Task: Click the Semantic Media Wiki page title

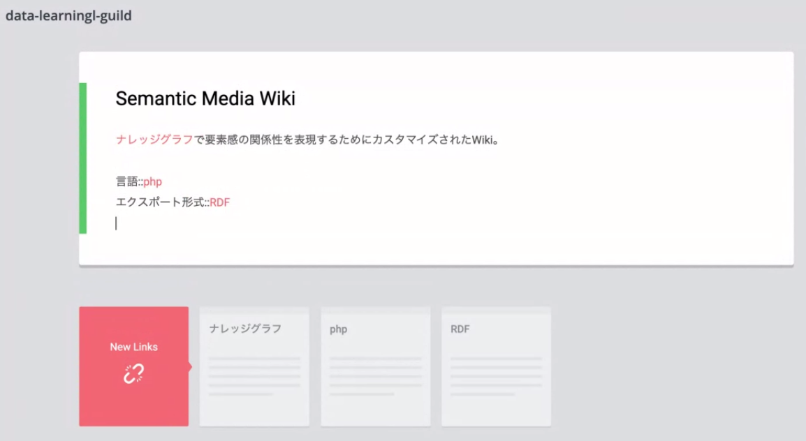Action: tap(205, 98)
